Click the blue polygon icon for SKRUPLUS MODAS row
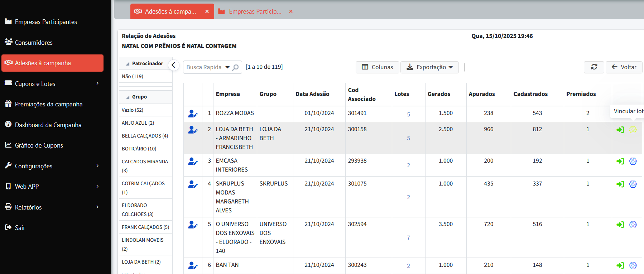 click(633, 184)
